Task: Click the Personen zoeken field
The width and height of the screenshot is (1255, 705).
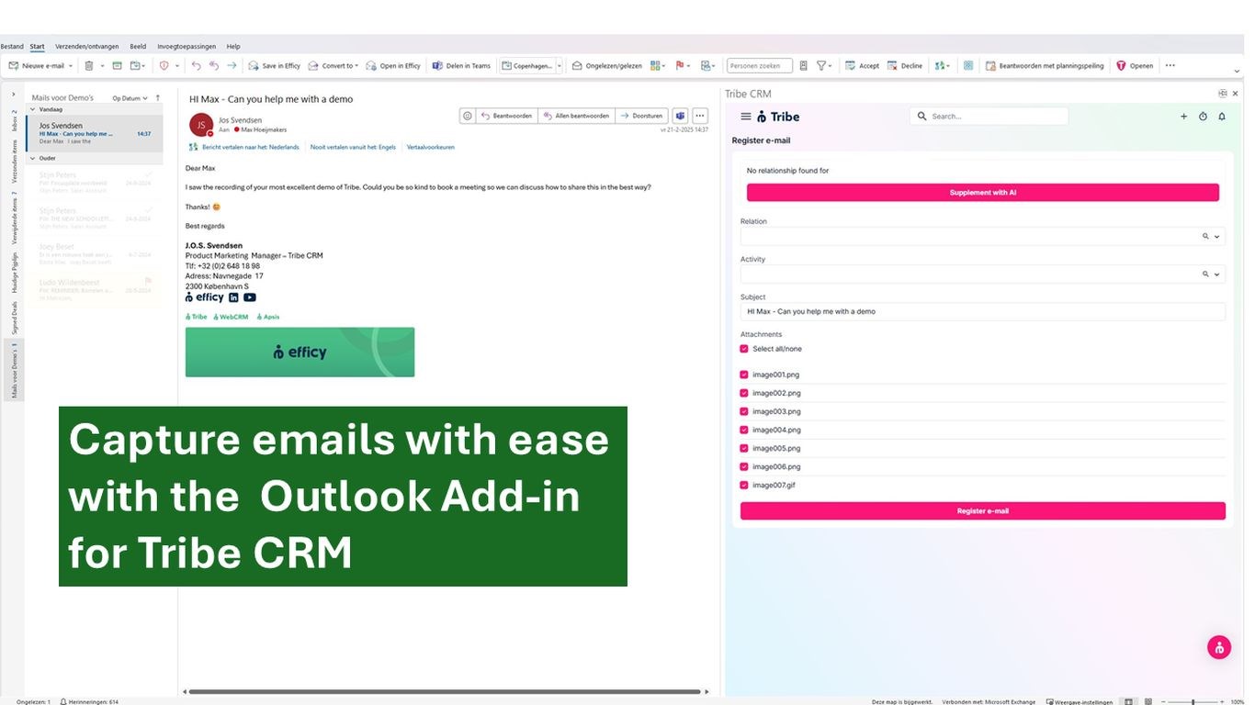Action: 760,66
